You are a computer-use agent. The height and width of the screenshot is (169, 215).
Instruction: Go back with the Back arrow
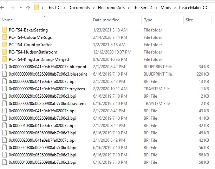click(2, 8)
